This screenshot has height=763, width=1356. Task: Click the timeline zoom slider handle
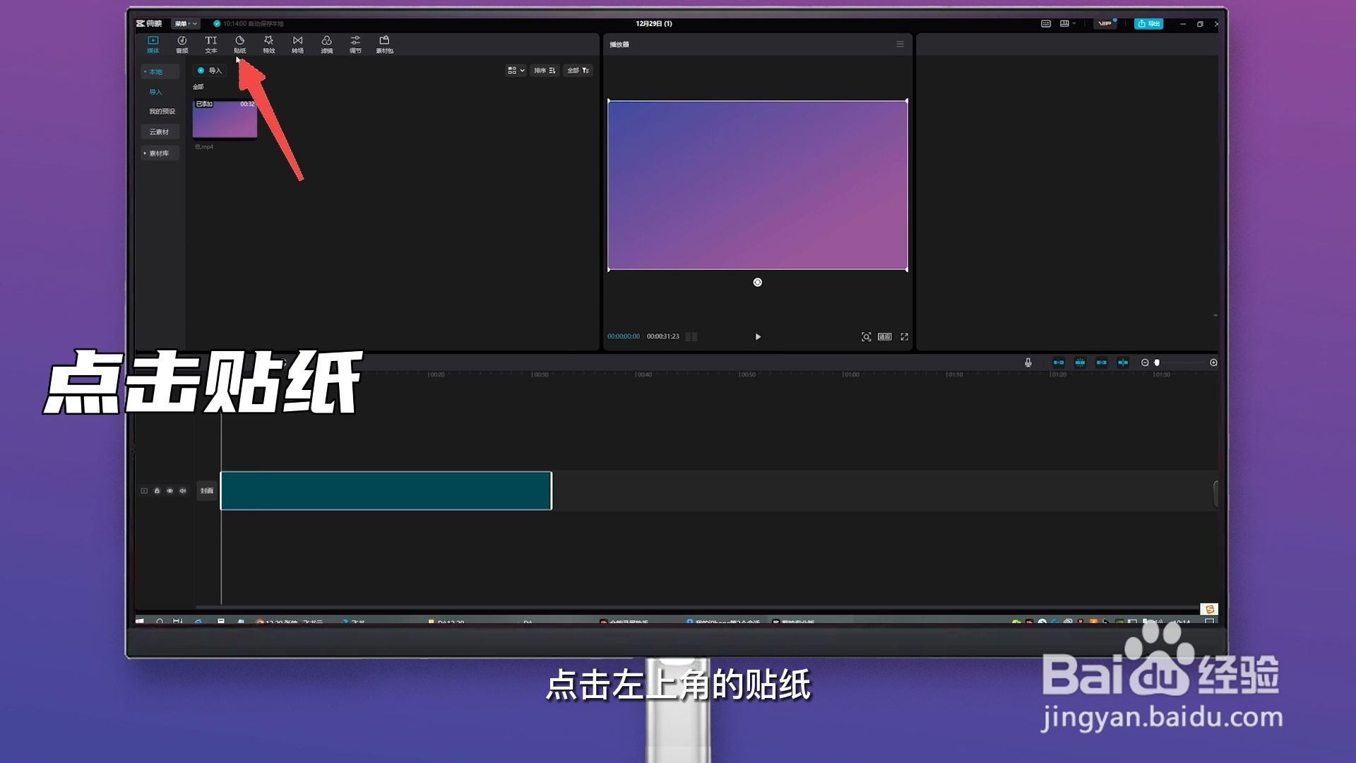point(1157,362)
